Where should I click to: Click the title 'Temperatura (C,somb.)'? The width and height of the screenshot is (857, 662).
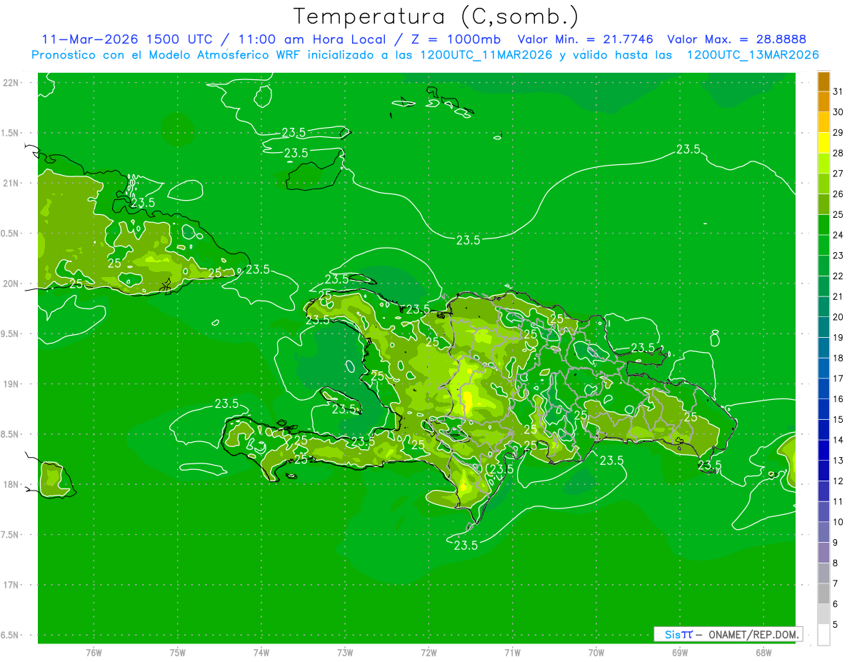pos(436,16)
